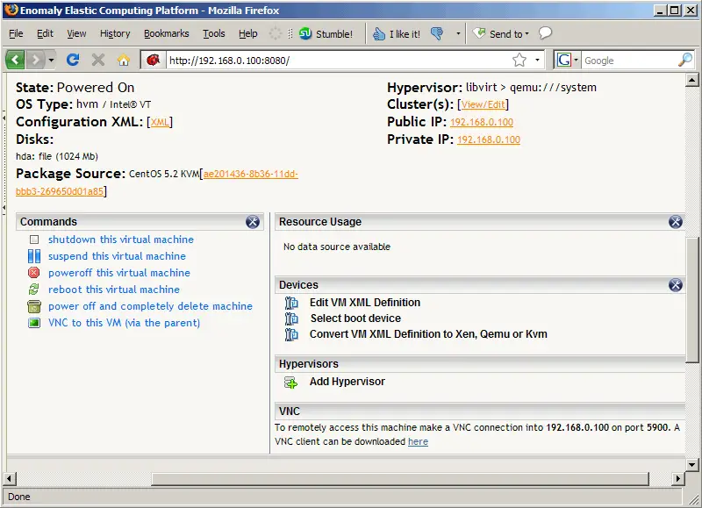Click the horizontal scrollbar left arrow
Viewport: 702px width, 508px height.
pyautogui.click(x=9, y=479)
